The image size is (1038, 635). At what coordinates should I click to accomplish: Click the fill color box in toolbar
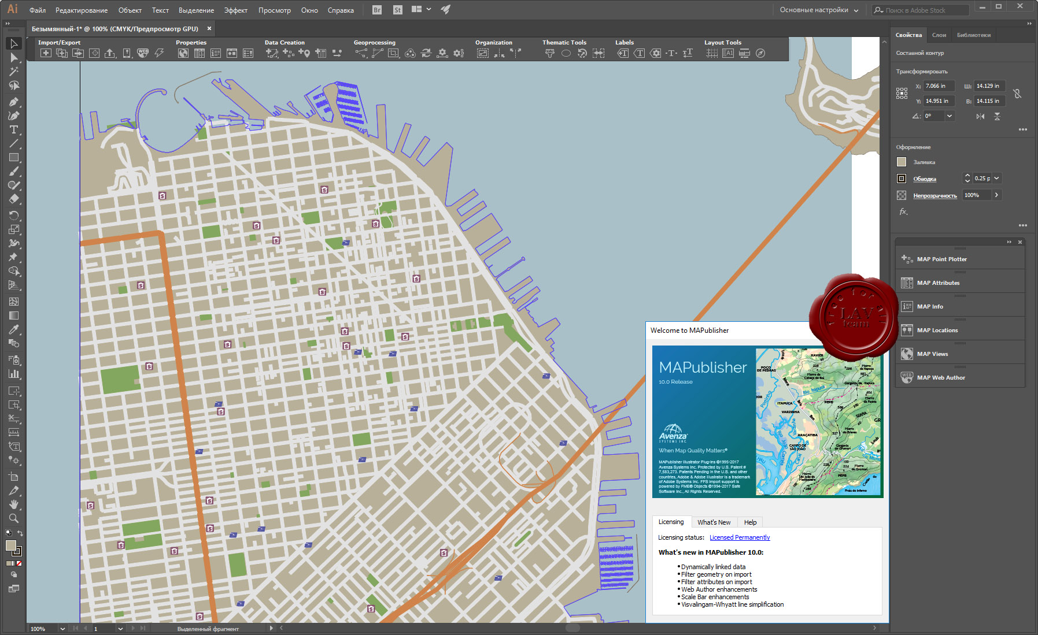point(11,545)
